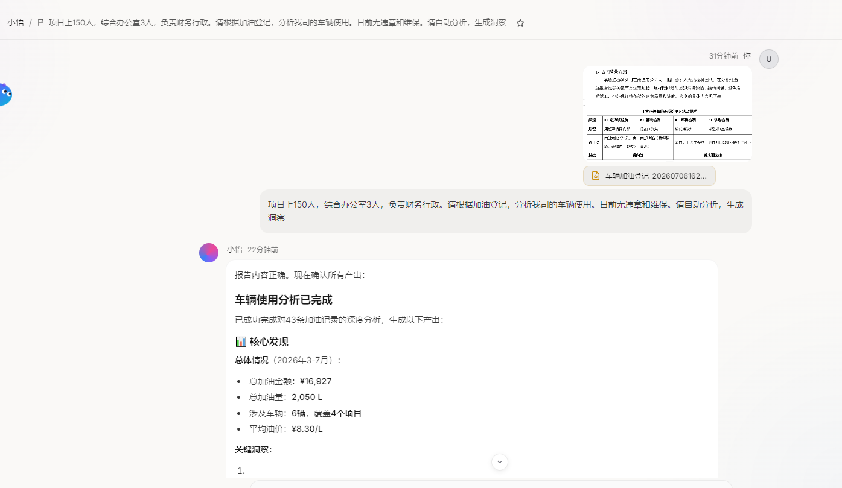Screen dimensions: 842x488
Task: Jump to latest with the down-chevron button
Action: point(500,462)
